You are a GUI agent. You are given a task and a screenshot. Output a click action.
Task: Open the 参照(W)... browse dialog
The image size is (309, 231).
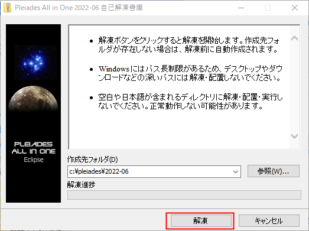click(x=274, y=171)
